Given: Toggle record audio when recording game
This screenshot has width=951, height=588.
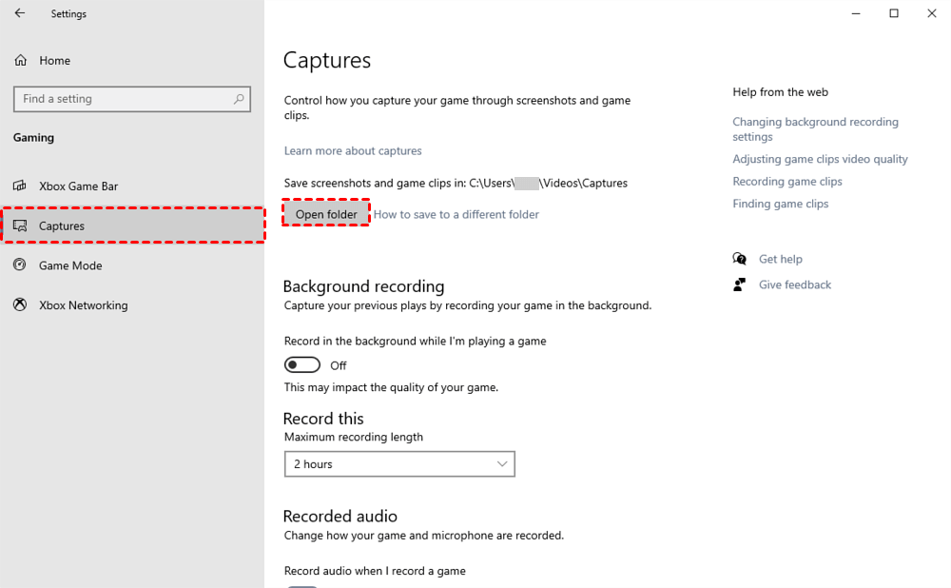Looking at the screenshot, I should 302,585.
